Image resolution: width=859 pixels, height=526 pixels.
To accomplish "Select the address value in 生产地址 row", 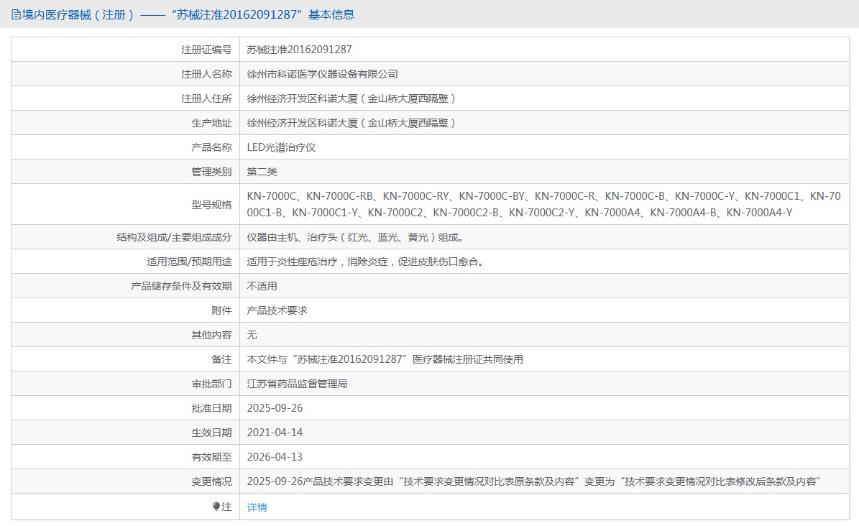I will point(352,124).
